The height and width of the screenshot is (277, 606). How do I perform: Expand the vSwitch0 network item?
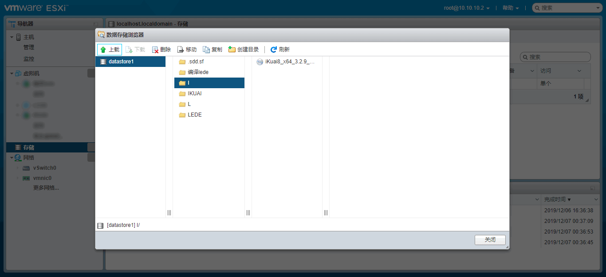(x=18, y=168)
